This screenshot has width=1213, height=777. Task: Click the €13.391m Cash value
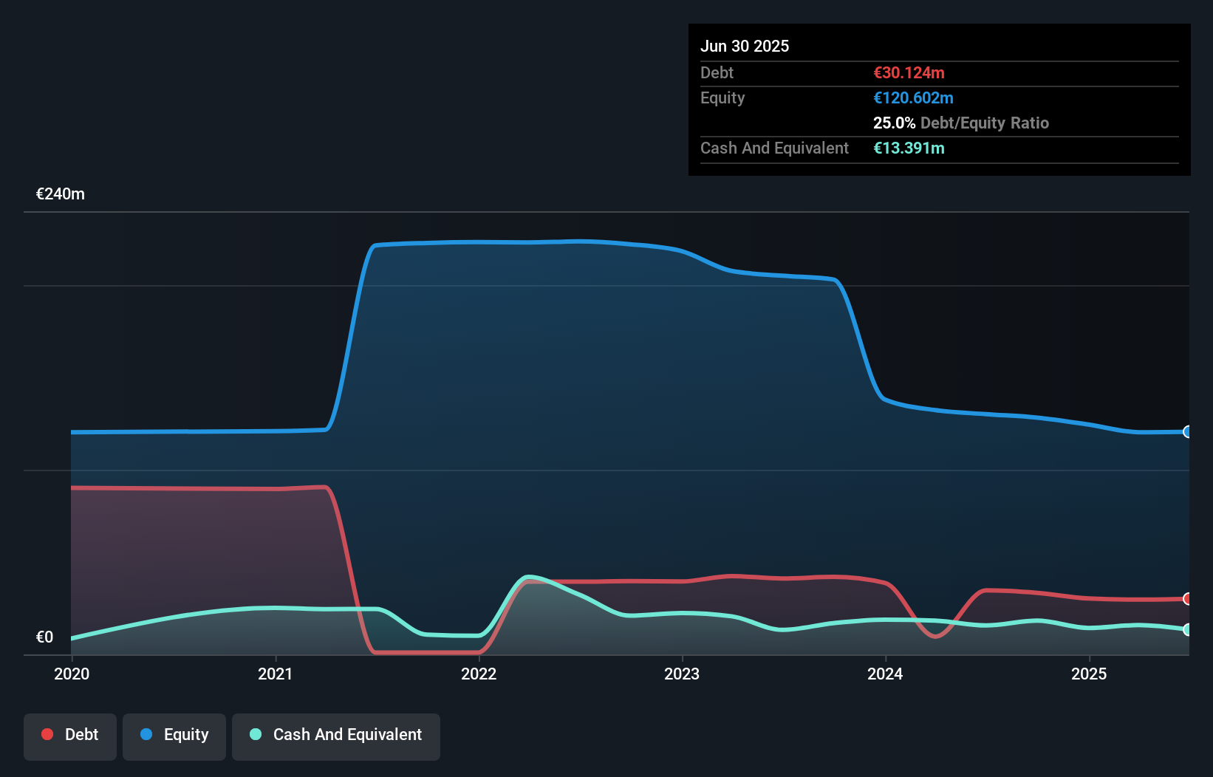pyautogui.click(x=909, y=148)
